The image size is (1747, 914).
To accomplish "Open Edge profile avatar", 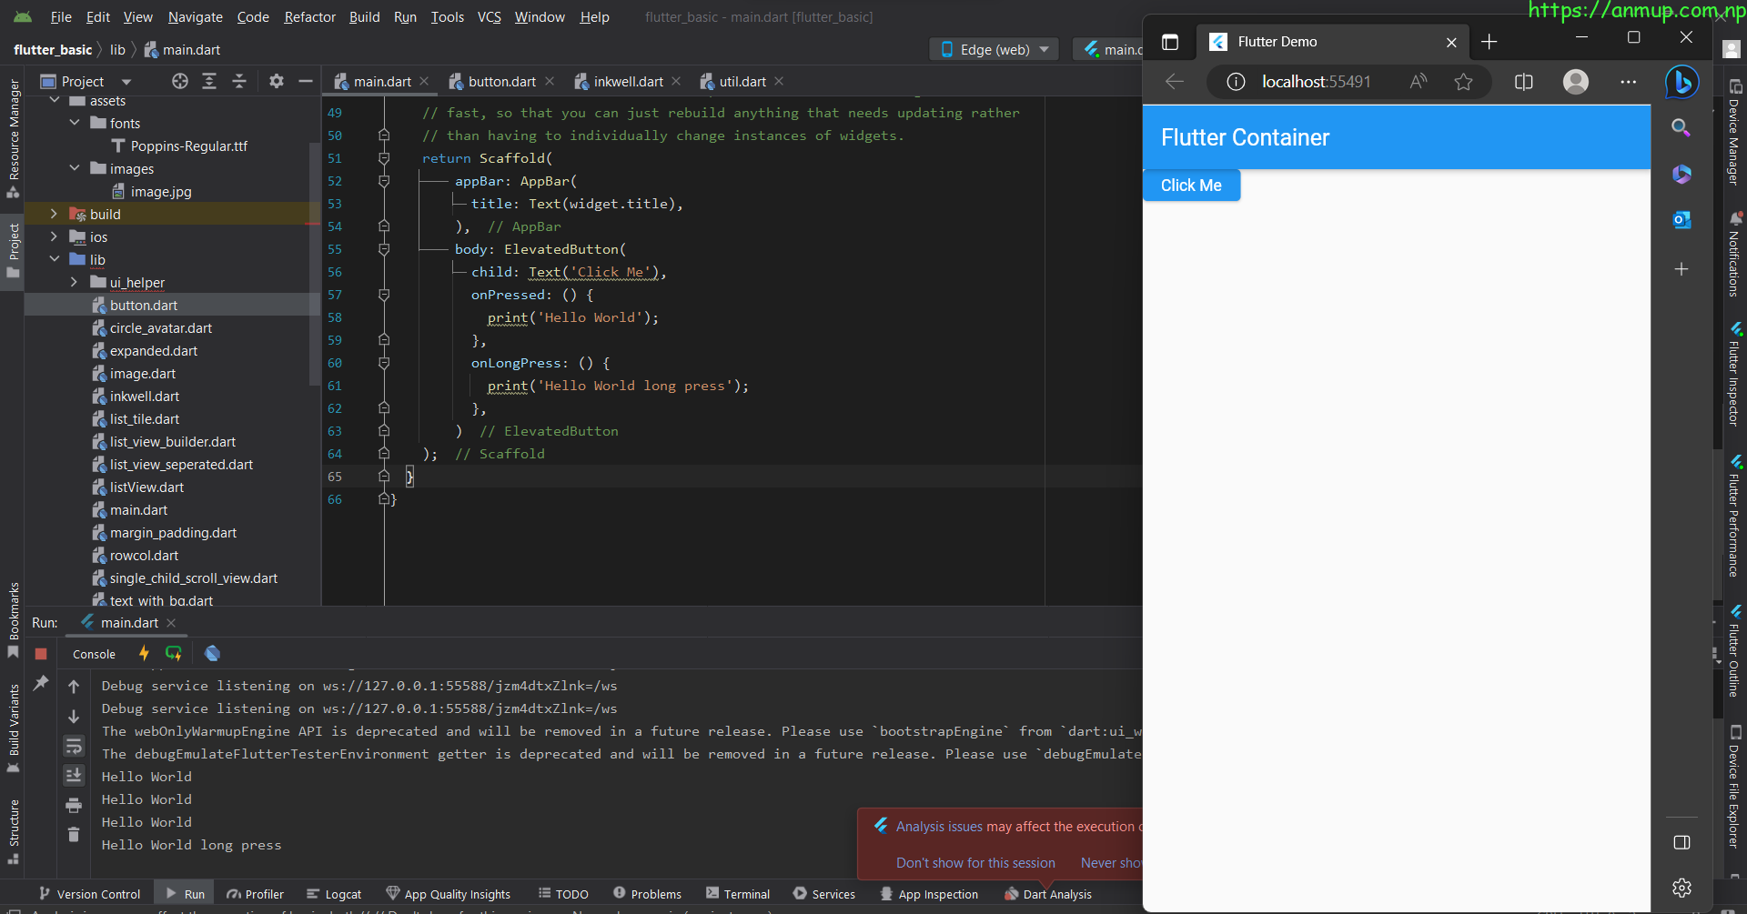I will tap(1576, 82).
